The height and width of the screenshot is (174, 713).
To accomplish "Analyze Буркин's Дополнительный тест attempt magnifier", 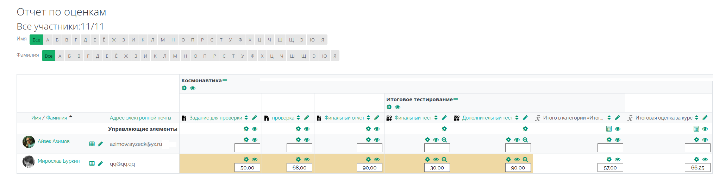I will pyautogui.click(x=525, y=159).
